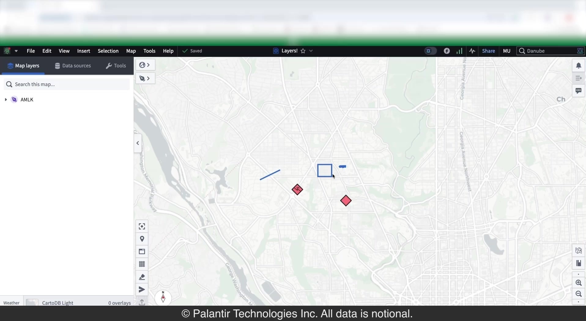This screenshot has height=321, width=586.
Task: Click the focus/locate target tool
Action: (142, 226)
